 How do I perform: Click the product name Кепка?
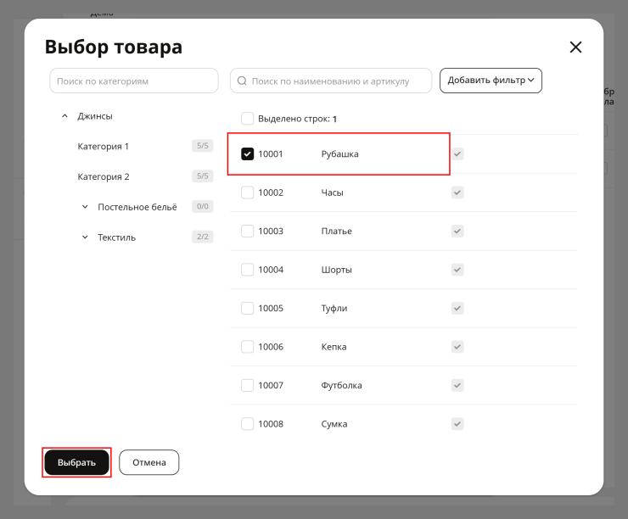[334, 347]
